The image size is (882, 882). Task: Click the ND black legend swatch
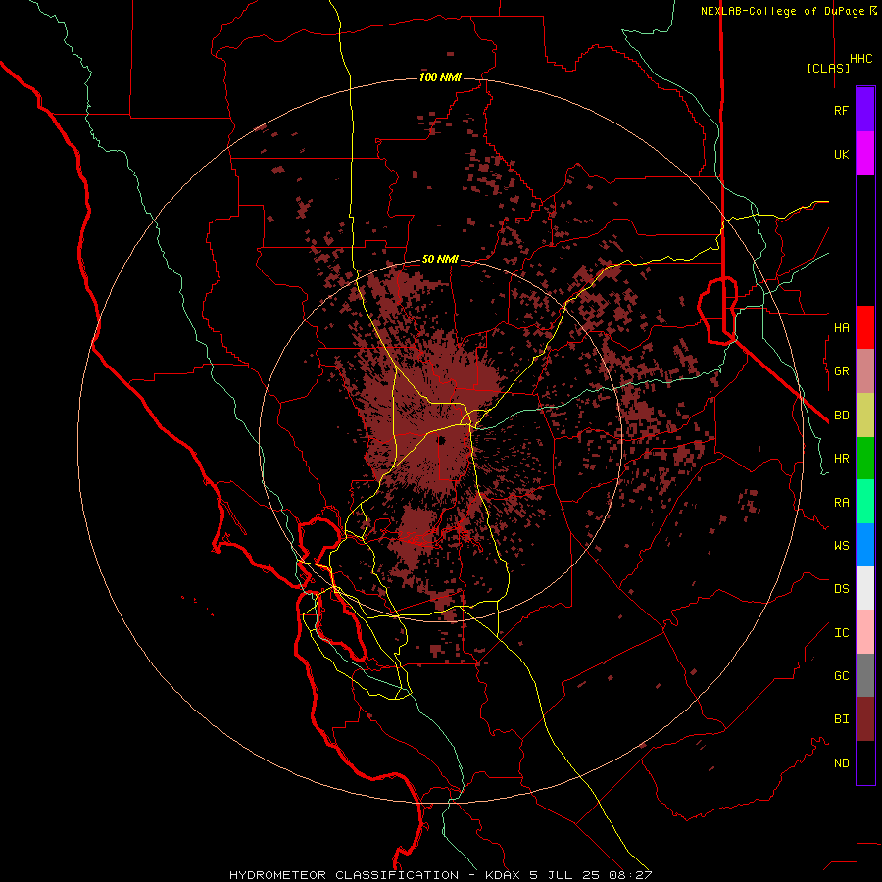[865, 762]
